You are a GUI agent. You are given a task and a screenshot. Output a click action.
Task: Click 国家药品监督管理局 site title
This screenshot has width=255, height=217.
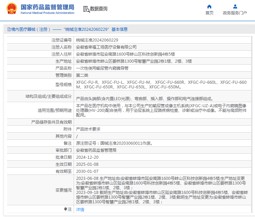point(47,7)
